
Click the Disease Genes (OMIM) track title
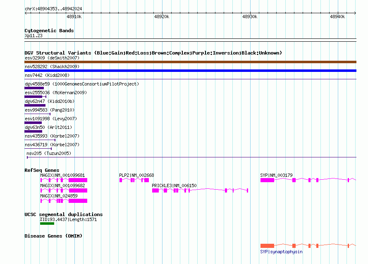tap(53, 236)
